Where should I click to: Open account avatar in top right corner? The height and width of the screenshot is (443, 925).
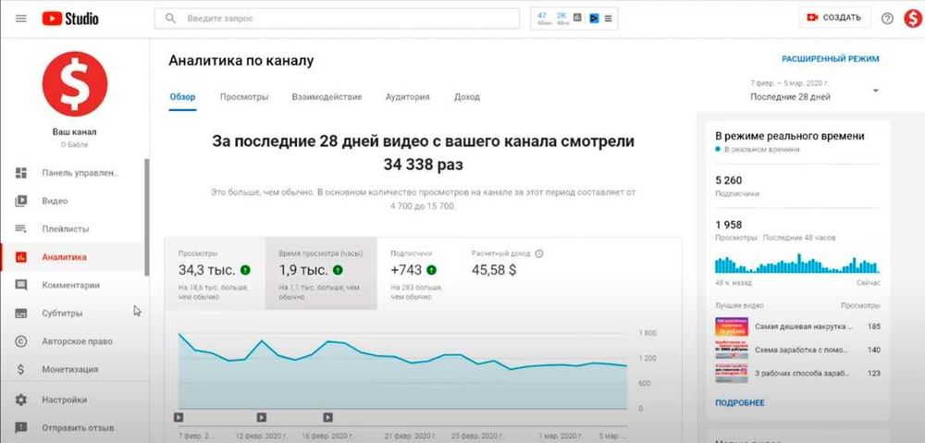click(x=913, y=18)
